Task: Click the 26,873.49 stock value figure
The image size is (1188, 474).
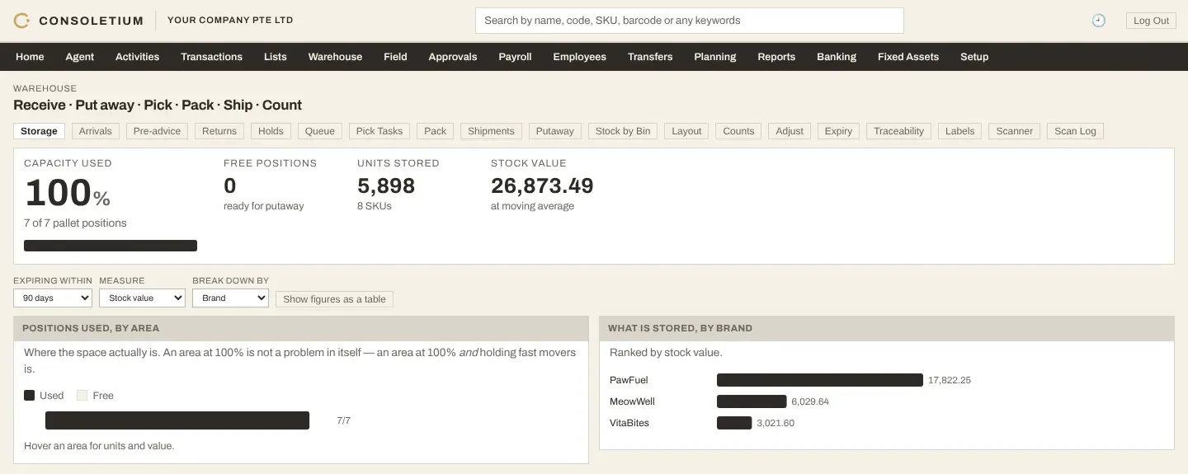Action: [x=542, y=185]
